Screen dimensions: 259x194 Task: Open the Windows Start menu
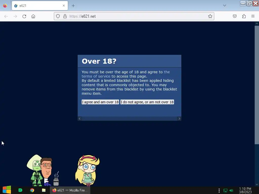point(7,190)
